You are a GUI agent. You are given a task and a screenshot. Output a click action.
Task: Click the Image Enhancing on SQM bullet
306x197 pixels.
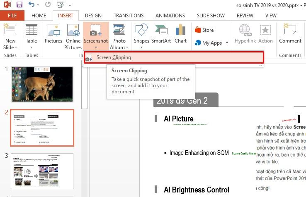tap(199, 153)
